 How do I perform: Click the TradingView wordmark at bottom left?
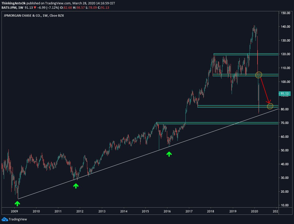(x=18, y=219)
